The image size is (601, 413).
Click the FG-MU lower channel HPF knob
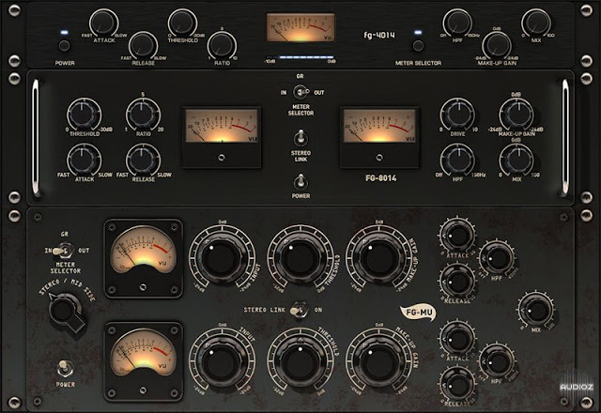tap(497, 361)
